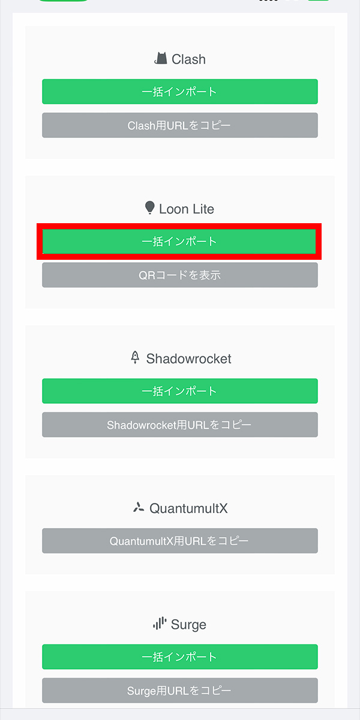Copy the QuantumultX 用 URL
Viewport: 360px width, 720px height.
179,540
